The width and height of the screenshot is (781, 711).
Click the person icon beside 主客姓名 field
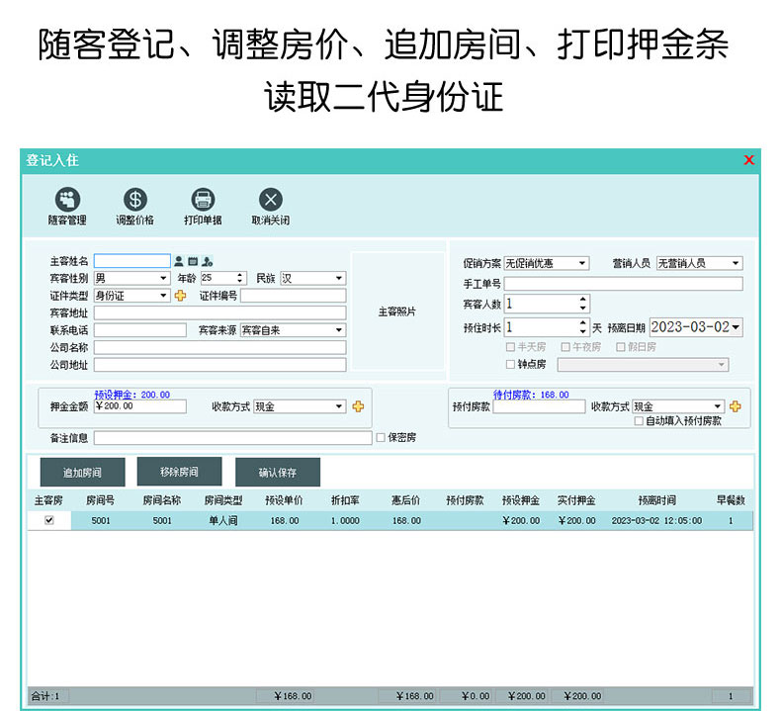[x=179, y=262]
